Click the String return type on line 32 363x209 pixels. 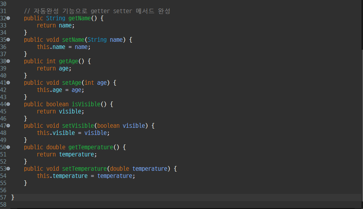55,18
